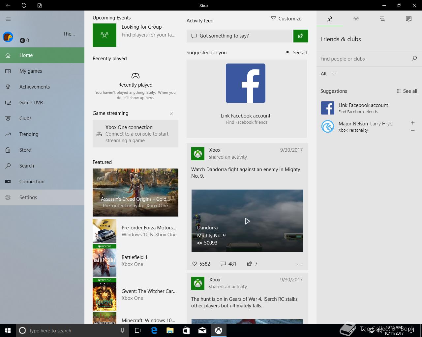Open Mail app from taskbar
The width and height of the screenshot is (422, 337).
202,330
